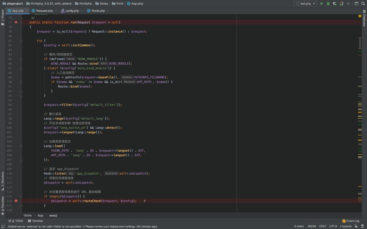Start debugging with the green bug icon

coord(328,4)
